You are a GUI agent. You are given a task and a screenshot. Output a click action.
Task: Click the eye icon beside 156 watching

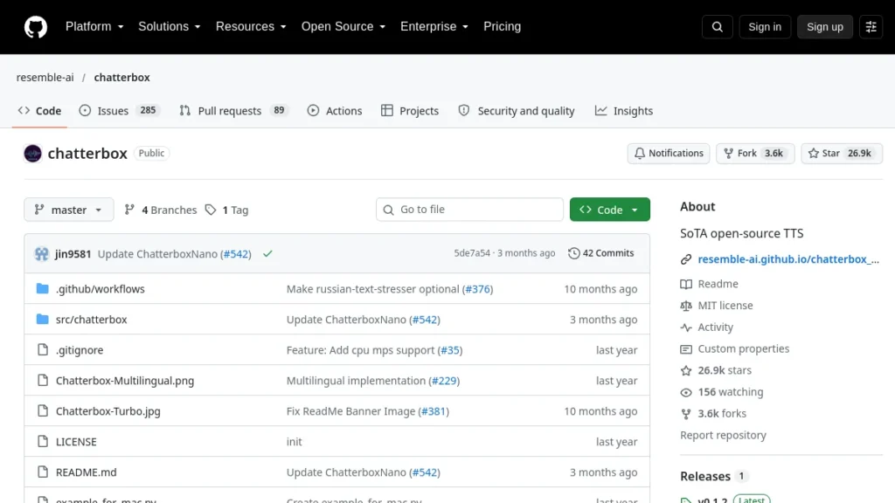686,392
